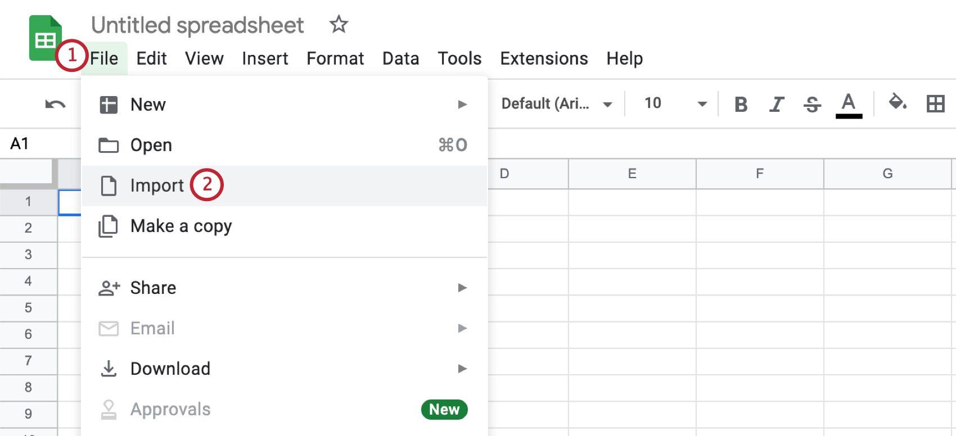956x436 pixels.
Task: Open the font size dropdown
Action: click(x=675, y=104)
